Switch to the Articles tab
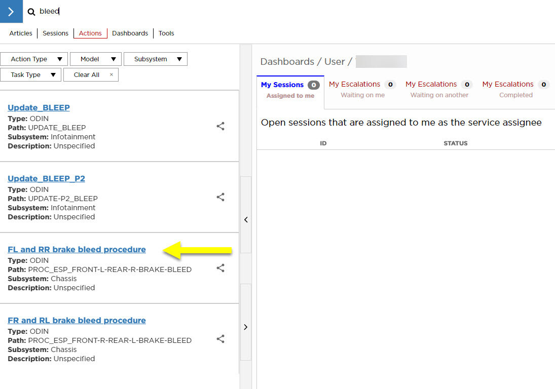The image size is (555, 389). click(x=21, y=33)
